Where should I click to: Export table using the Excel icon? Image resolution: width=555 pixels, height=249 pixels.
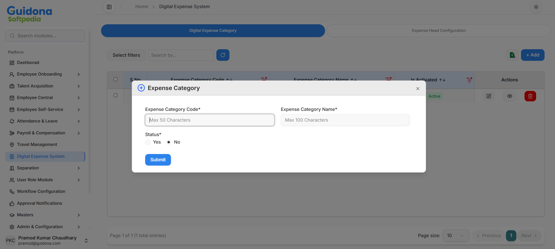pos(512,55)
